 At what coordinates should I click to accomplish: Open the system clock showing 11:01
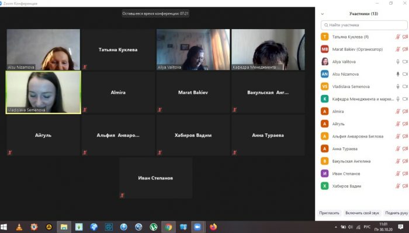[383, 227]
